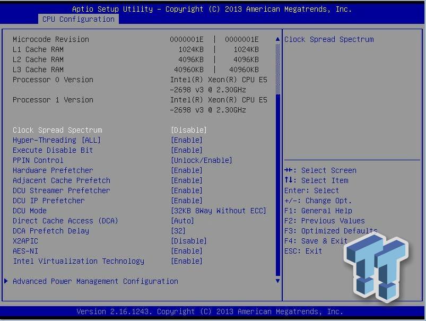
Task: Switch to the CPU Configuration tab
Action: click(77, 19)
